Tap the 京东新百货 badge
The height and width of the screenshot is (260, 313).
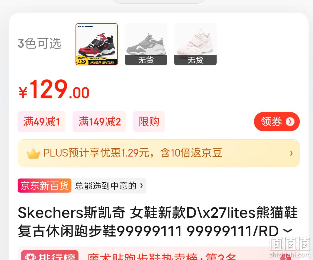(44, 186)
